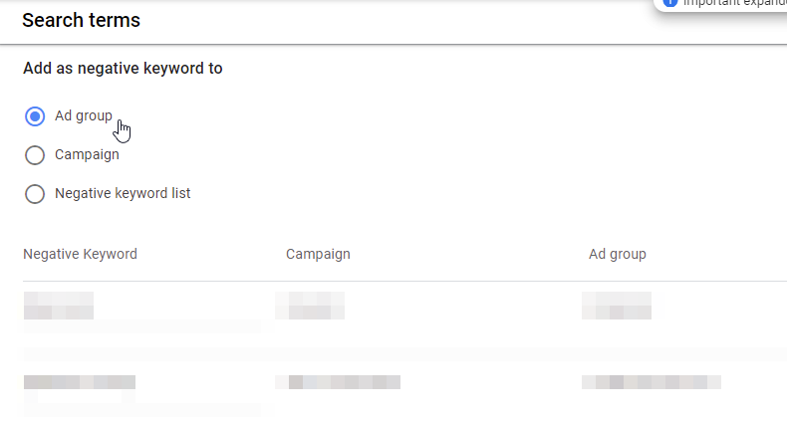Click faint text line below first negative keyword
787x424 pixels.
click(x=142, y=326)
